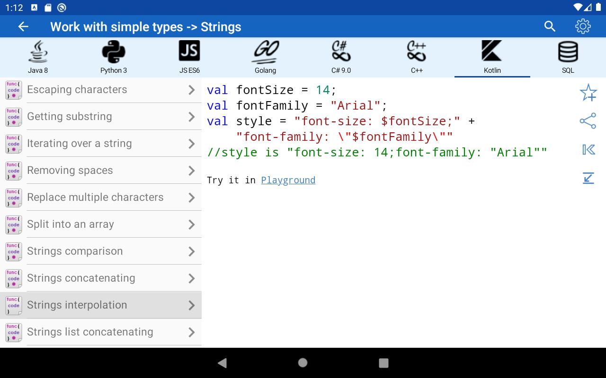Viewport: 606px width, 378px height.
Task: Click the green comment line //style is
Action: [x=377, y=152]
